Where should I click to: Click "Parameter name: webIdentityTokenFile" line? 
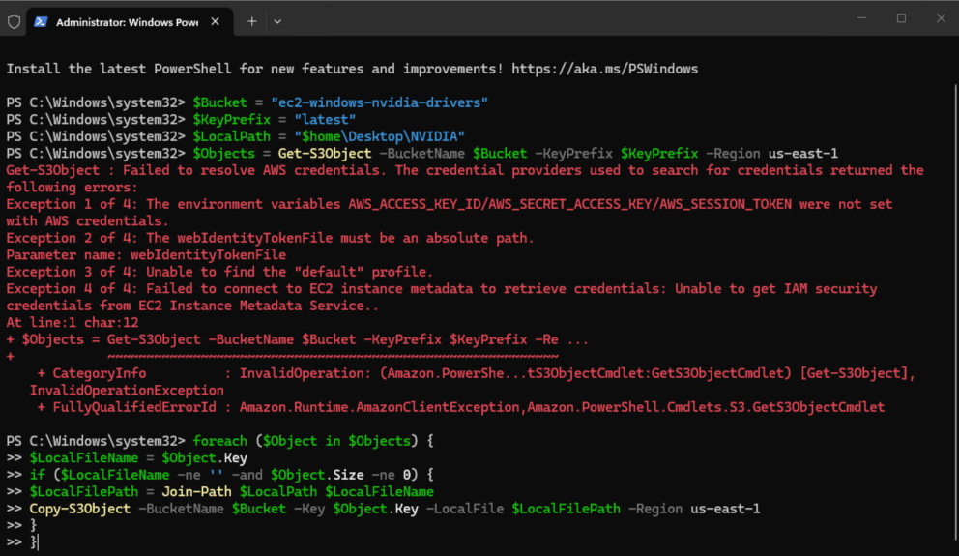[146, 254]
